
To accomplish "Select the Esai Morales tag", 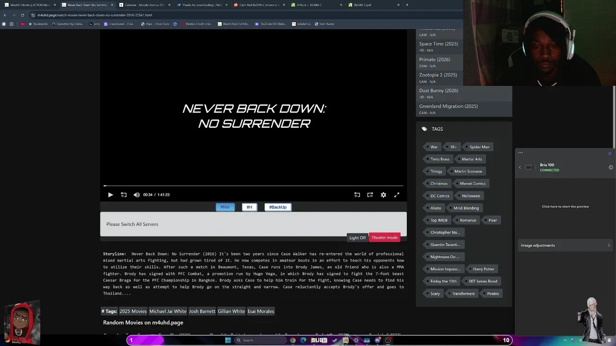I will [261, 311].
